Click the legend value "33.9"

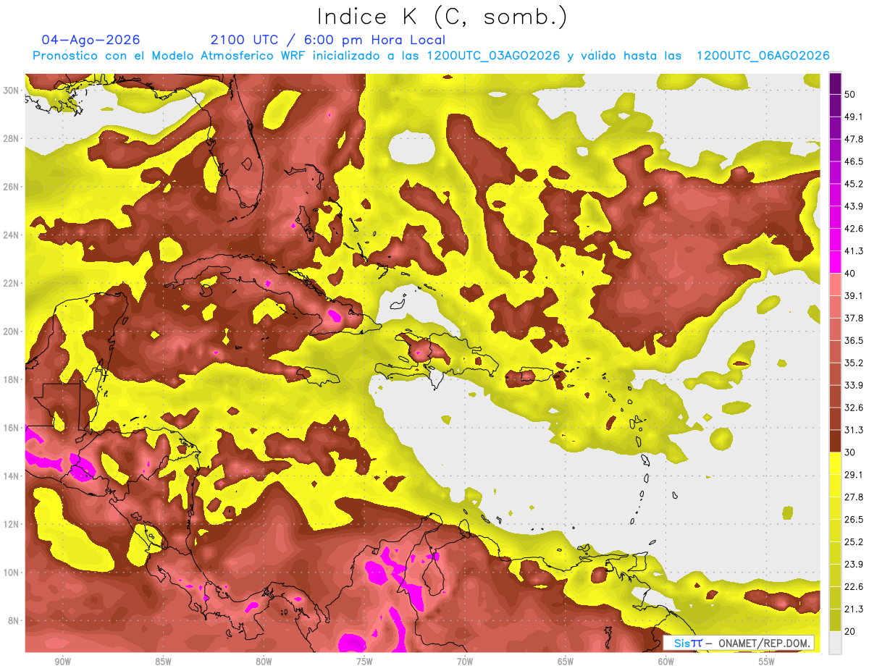(x=854, y=385)
